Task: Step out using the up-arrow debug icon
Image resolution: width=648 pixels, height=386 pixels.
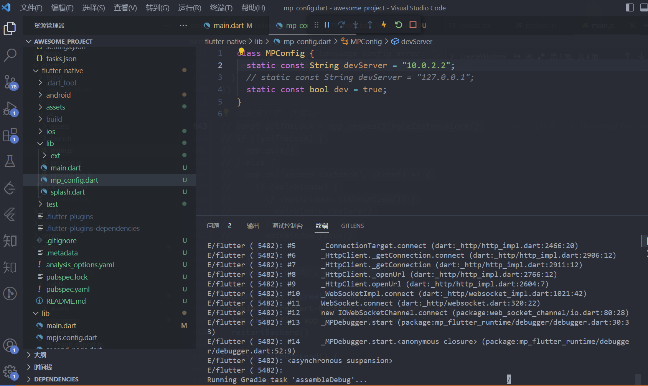Action: click(369, 25)
